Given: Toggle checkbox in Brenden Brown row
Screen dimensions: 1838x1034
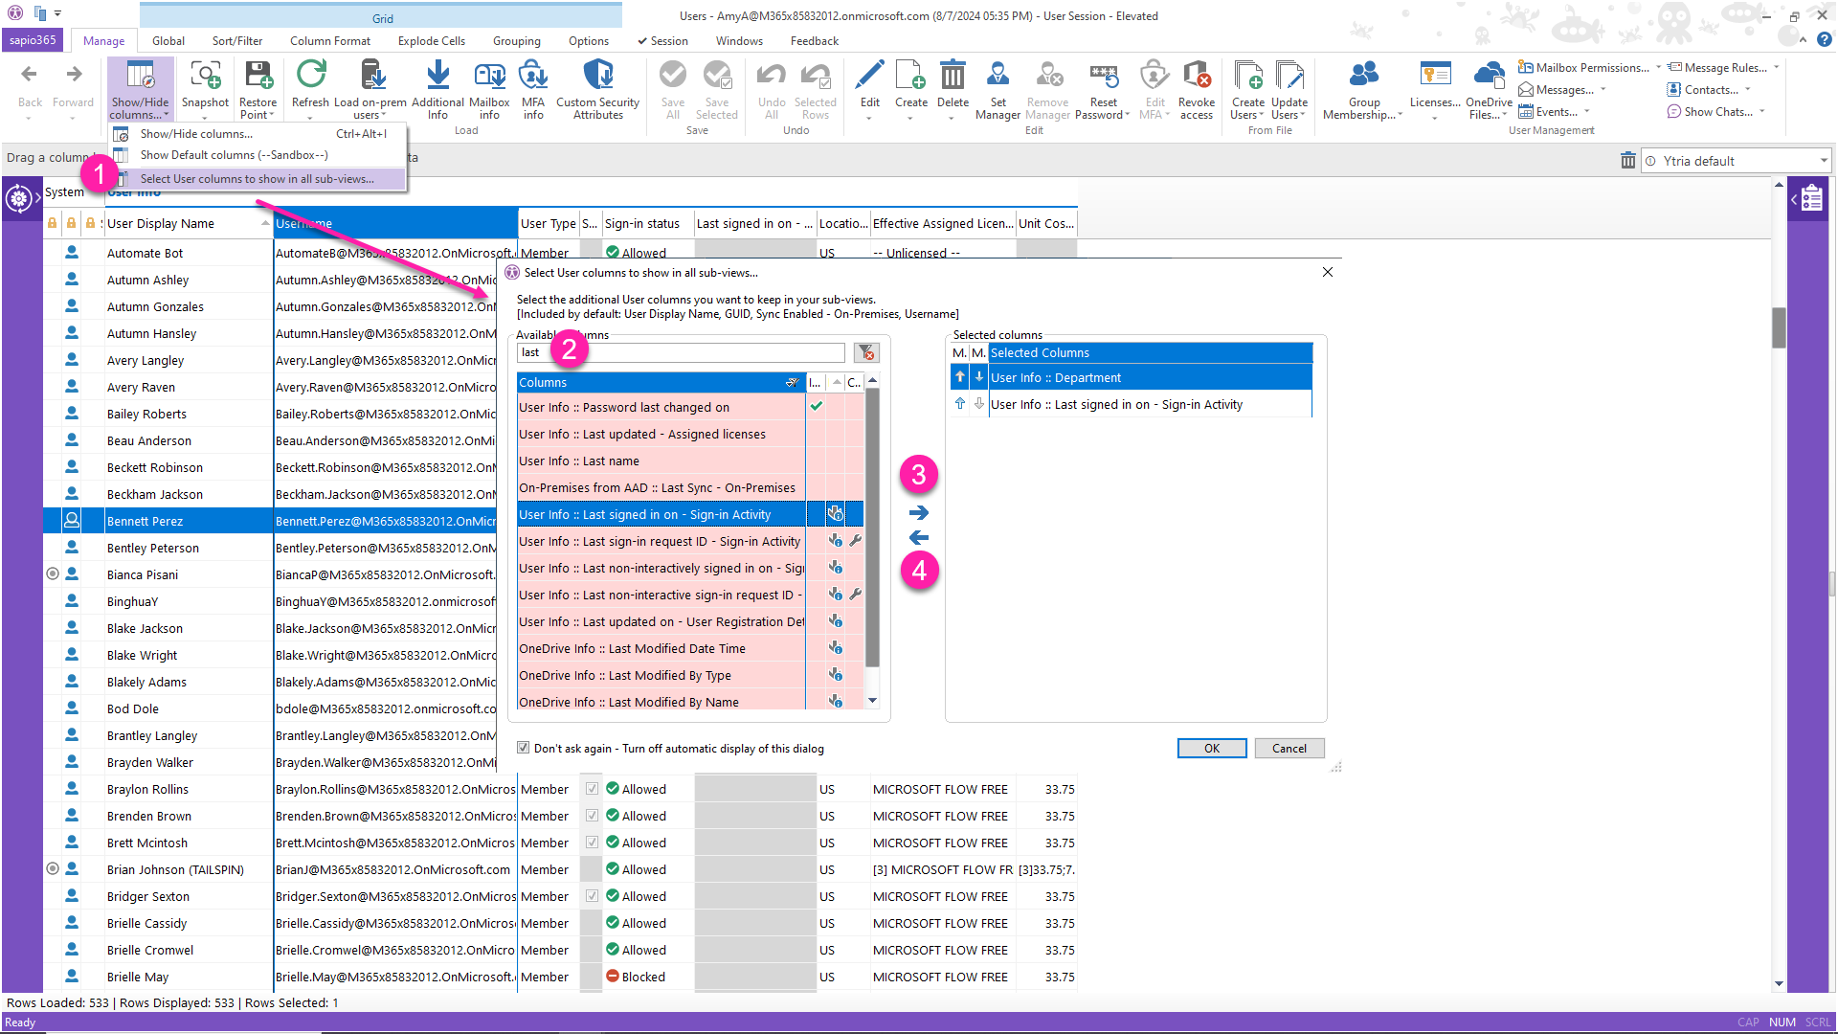Looking at the screenshot, I should click(x=592, y=816).
